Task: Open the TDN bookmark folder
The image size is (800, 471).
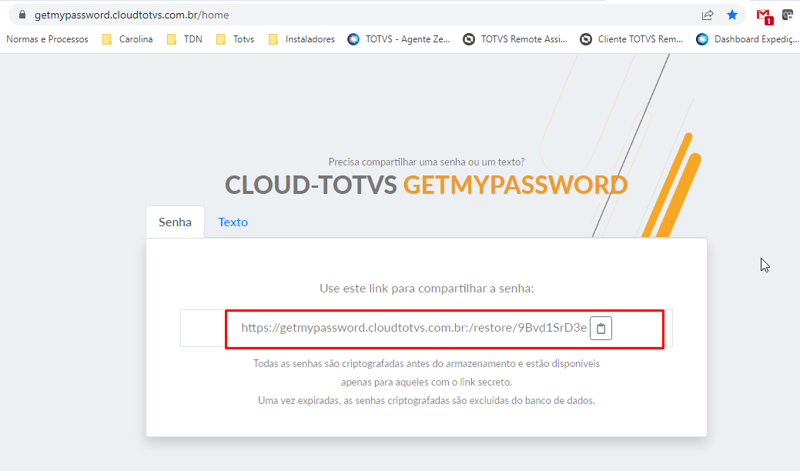Action: [185, 39]
